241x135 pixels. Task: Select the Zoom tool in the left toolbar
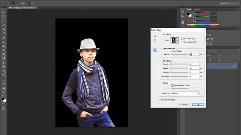(x=3, y=92)
